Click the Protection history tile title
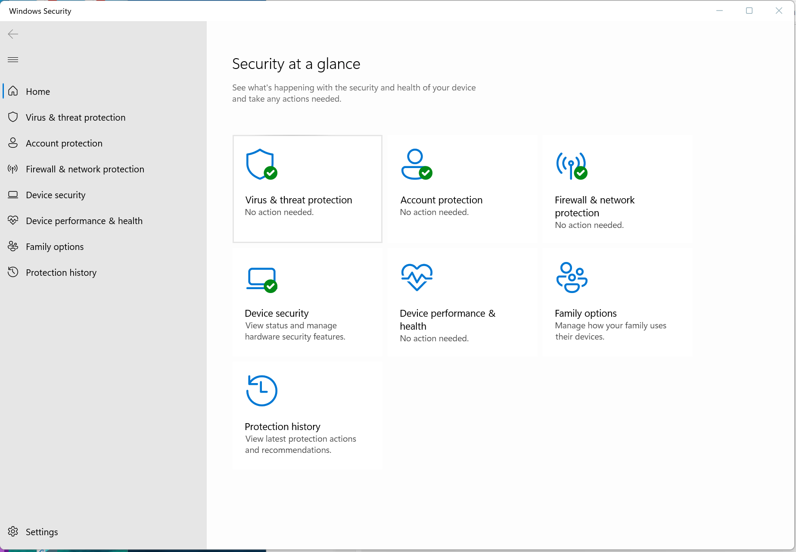The image size is (796, 552). click(283, 427)
